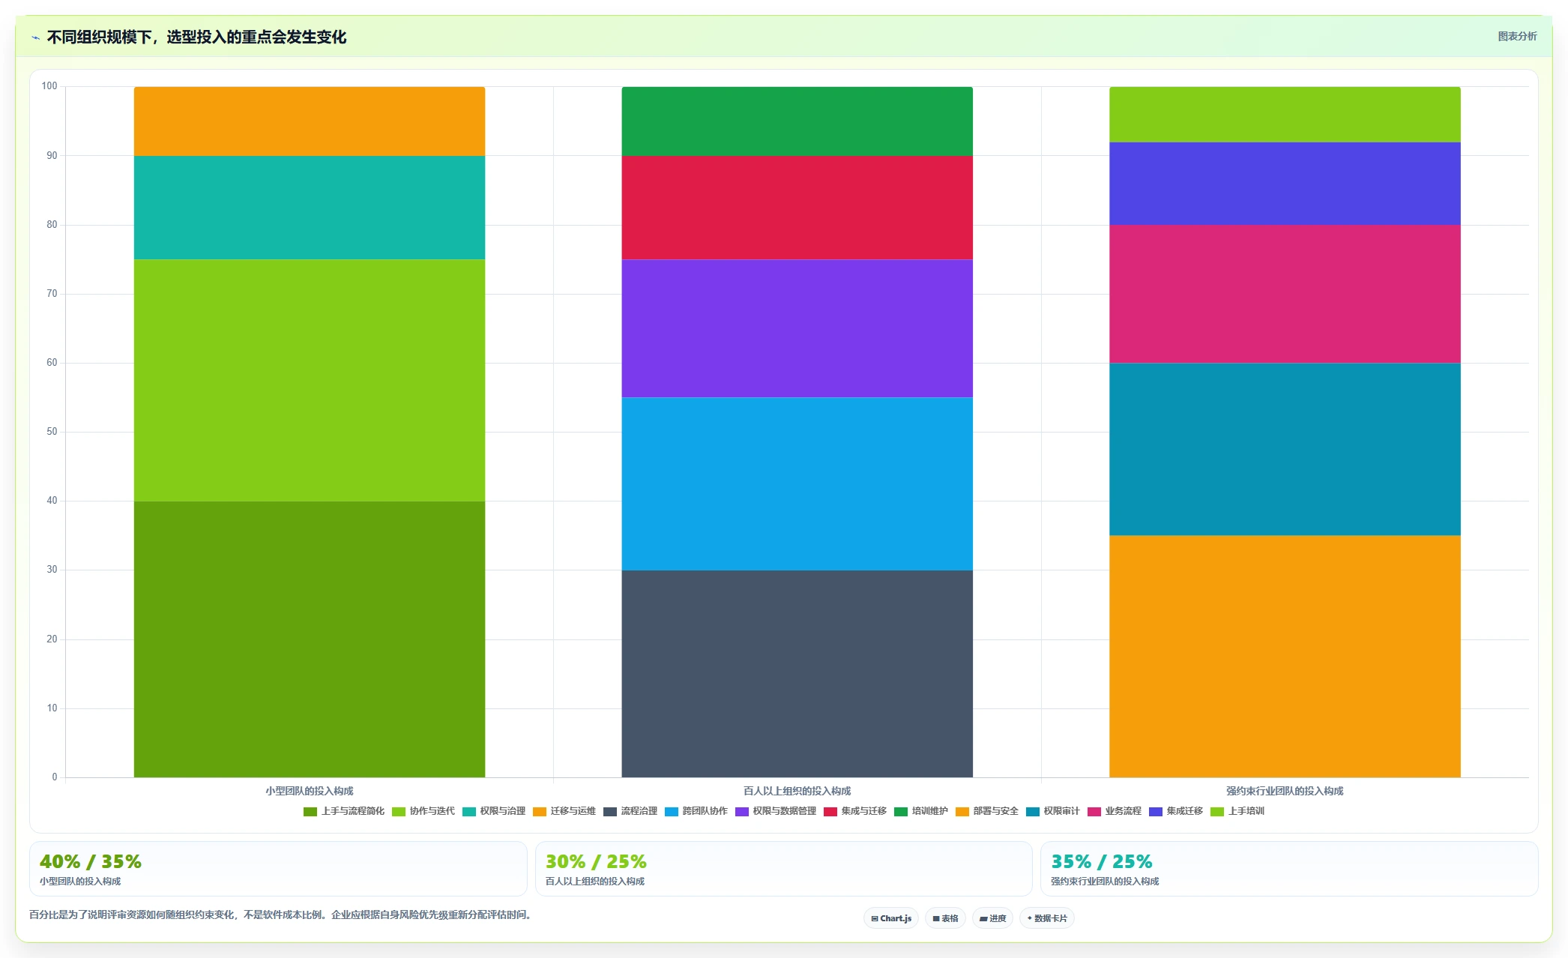Toggle the 迁移与运维 legend item
This screenshot has height=958, width=1568.
click(x=564, y=811)
